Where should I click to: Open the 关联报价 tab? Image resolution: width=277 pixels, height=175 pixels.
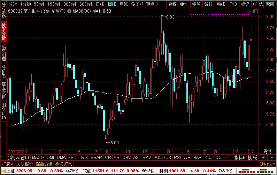(24, 164)
